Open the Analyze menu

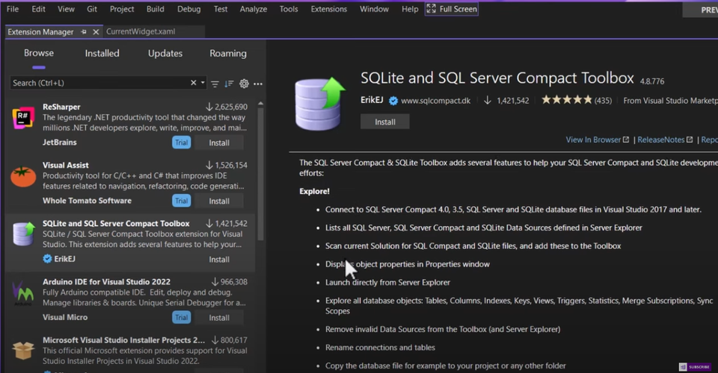[254, 9]
